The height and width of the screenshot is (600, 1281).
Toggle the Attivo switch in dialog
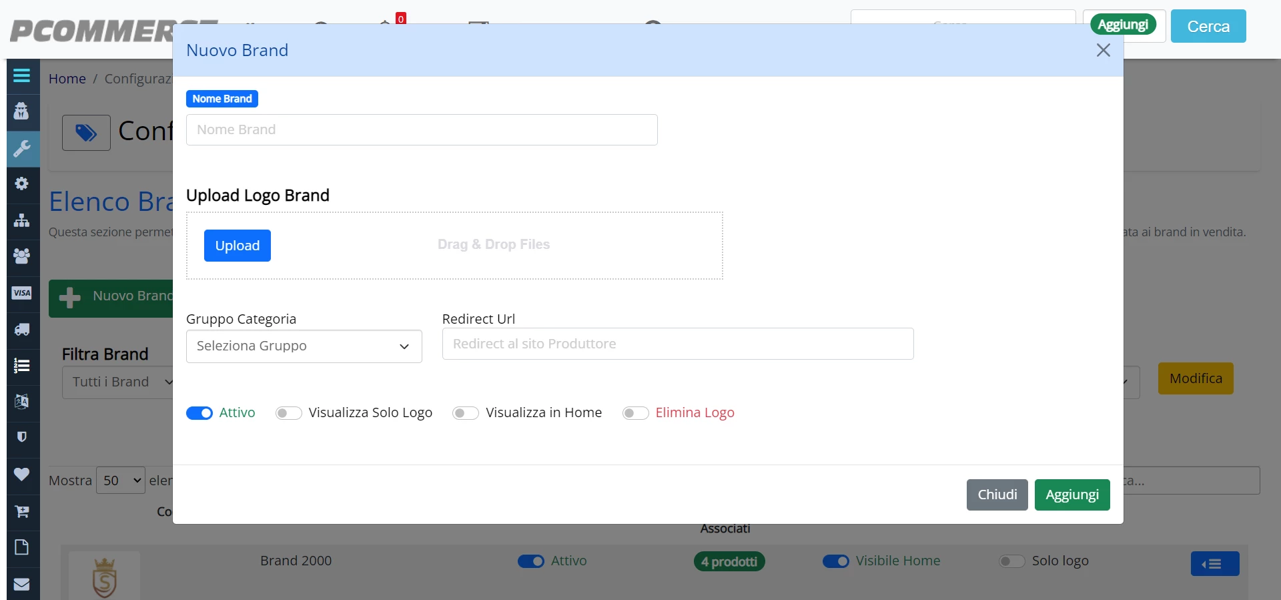[199, 413]
